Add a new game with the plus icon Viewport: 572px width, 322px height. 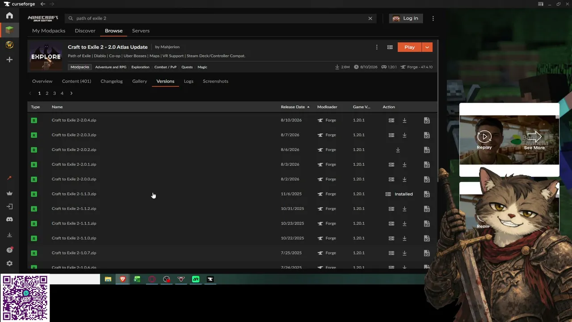pos(9,59)
